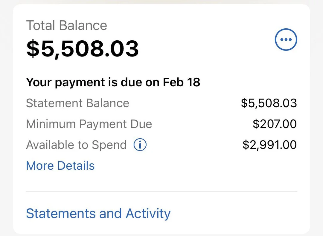Click the Feb 18 due date text
The height and width of the screenshot is (236, 323).
click(181, 82)
